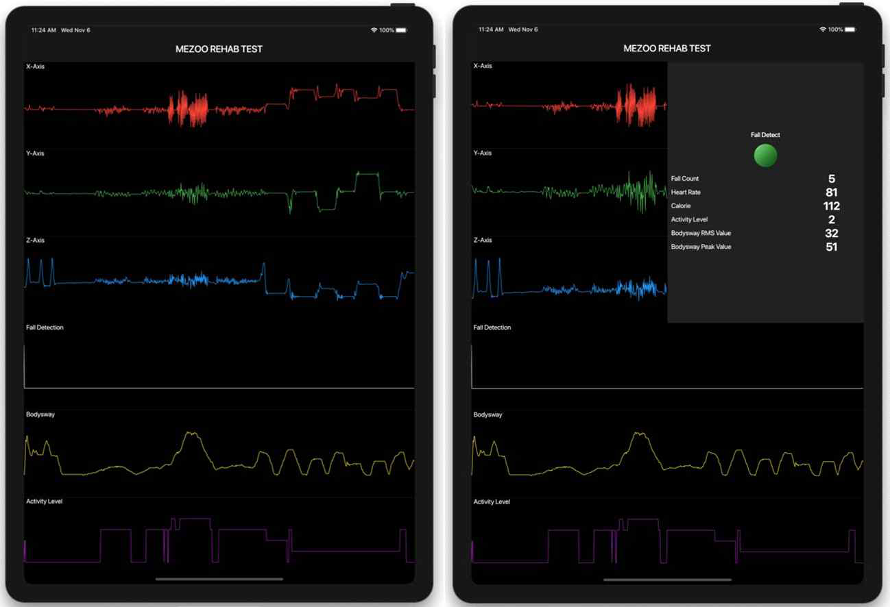Click Y-Axis label on left iPad
This screenshot has height=607, width=890.
(35, 153)
